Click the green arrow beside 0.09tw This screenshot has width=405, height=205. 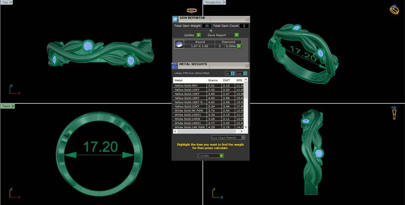[239, 46]
